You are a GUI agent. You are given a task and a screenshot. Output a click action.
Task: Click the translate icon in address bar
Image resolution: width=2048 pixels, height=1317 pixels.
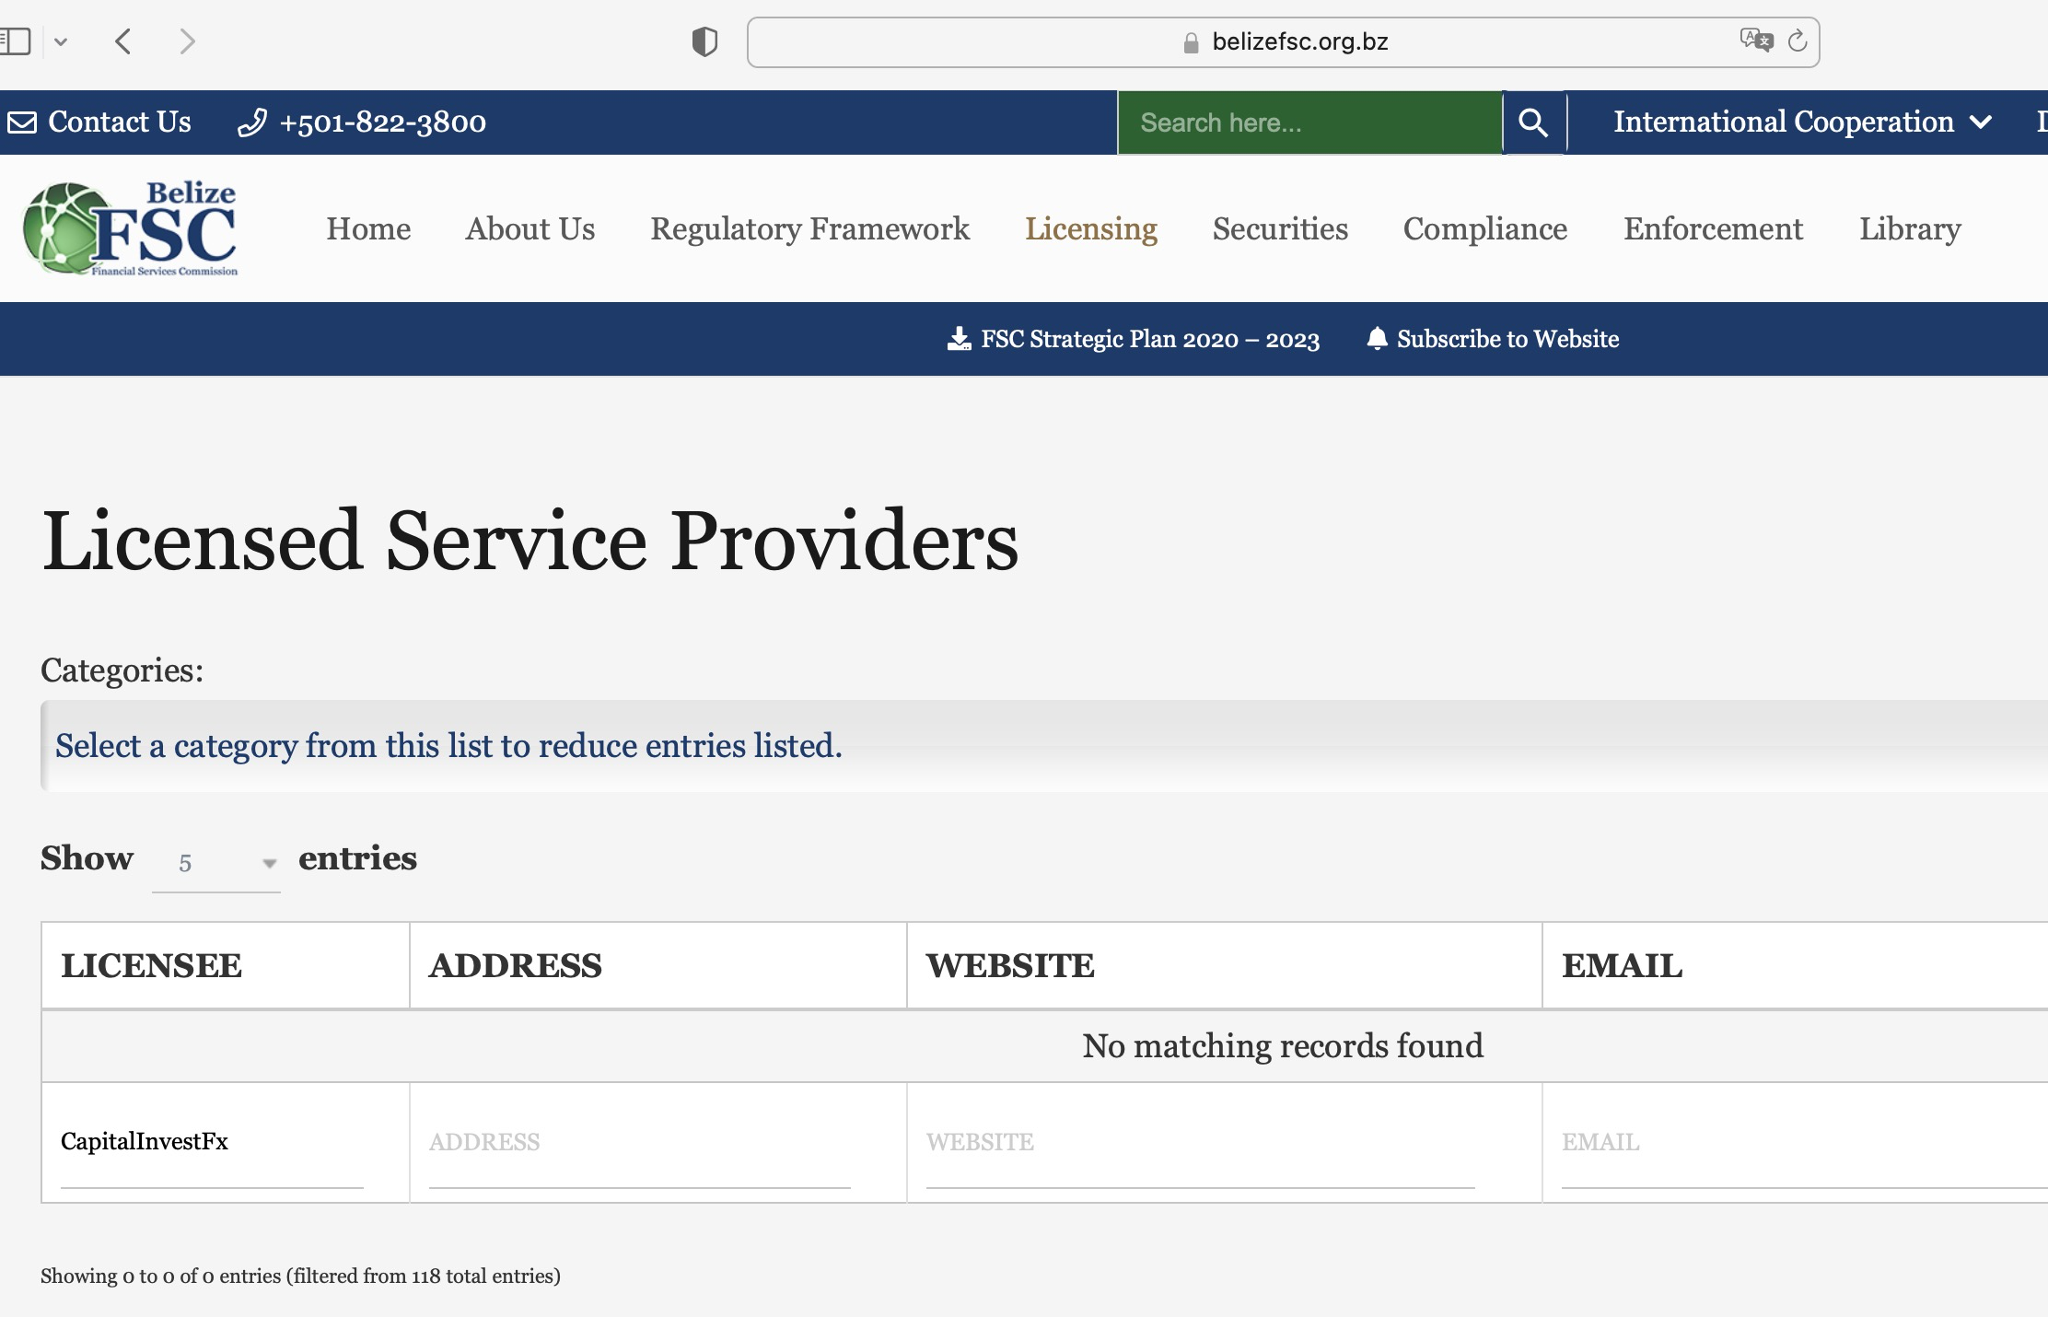click(x=1755, y=41)
